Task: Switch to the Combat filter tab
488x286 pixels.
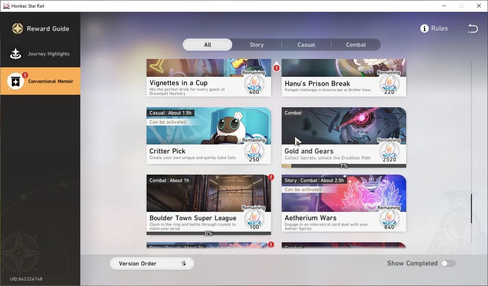Action: (x=356, y=44)
